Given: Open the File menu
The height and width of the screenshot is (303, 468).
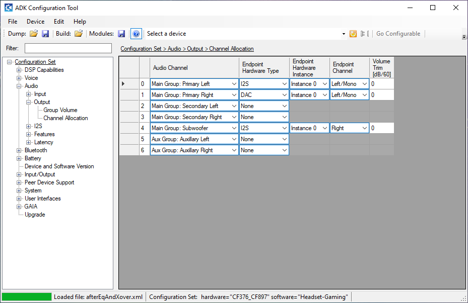Looking at the screenshot, I should click(x=13, y=22).
